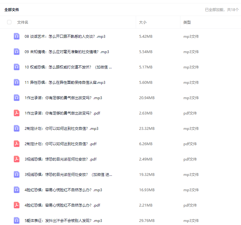Image resolution: width=241 pixels, height=225 pixels.
Task: Toggle the select-all checkbox beside 文件名
Action: coord(9,22)
